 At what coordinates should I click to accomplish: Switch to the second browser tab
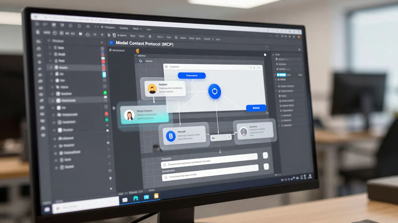[x=124, y=28]
